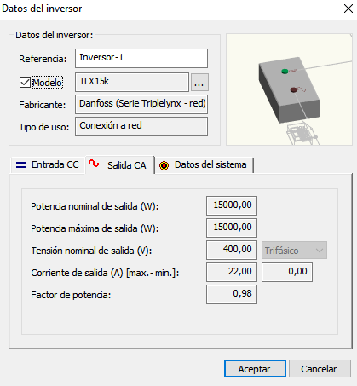Image resolution: width=357 pixels, height=386 pixels.
Task: Switch to the Entrada CC tab
Action: click(x=48, y=164)
